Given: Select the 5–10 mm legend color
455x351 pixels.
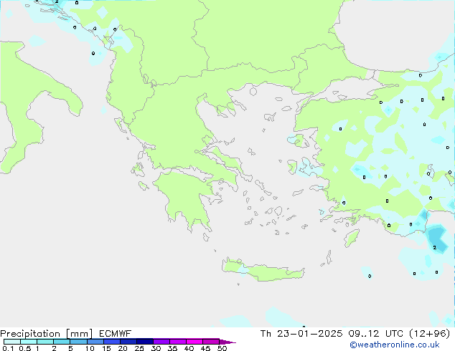Looking at the screenshot, I should click(x=78, y=342).
